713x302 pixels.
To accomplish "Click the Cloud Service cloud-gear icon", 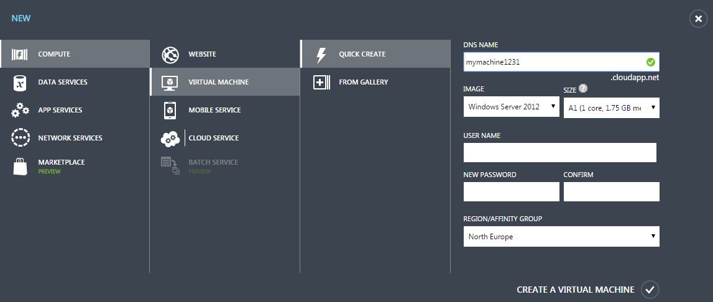I will click(x=170, y=139).
